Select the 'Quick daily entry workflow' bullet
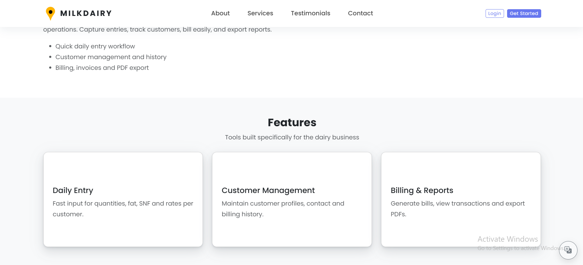The height and width of the screenshot is (265, 583). coord(95,46)
